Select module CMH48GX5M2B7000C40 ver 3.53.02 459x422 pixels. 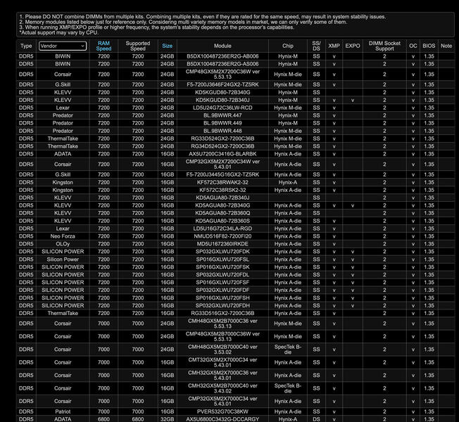pos(222,349)
